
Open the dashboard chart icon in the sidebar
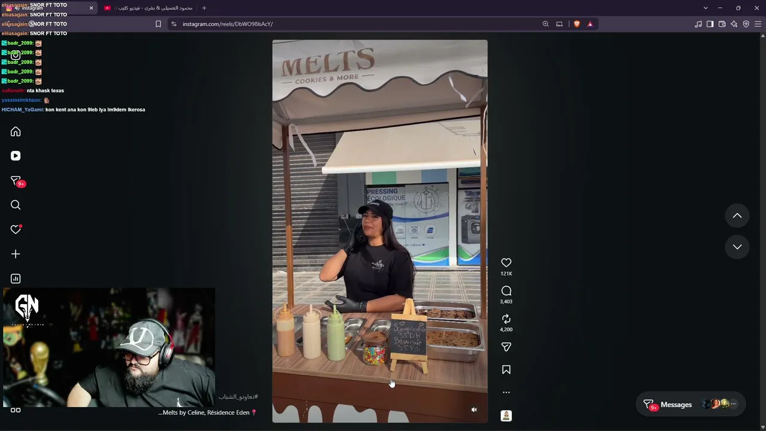coord(16,278)
